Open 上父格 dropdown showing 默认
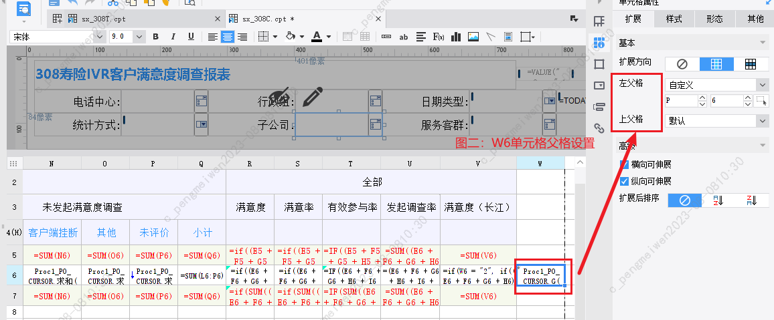This screenshot has width=774, height=320. tap(716, 121)
